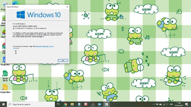This screenshot has height=107, width=191.
Task: Click the battery status tray icon
Action: tap(157, 104)
